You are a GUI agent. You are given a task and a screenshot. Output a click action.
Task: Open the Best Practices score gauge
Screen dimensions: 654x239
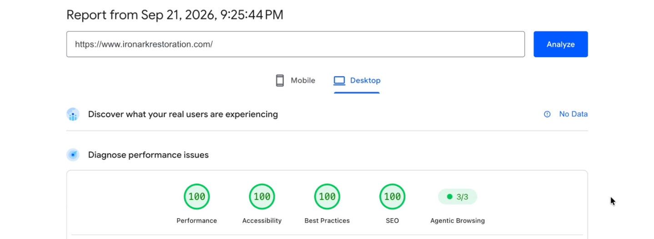pyautogui.click(x=327, y=196)
